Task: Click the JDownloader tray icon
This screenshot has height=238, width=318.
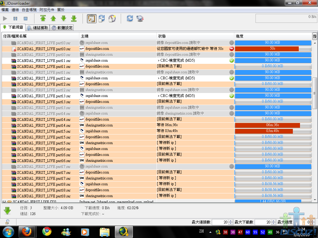Action: (218, 232)
